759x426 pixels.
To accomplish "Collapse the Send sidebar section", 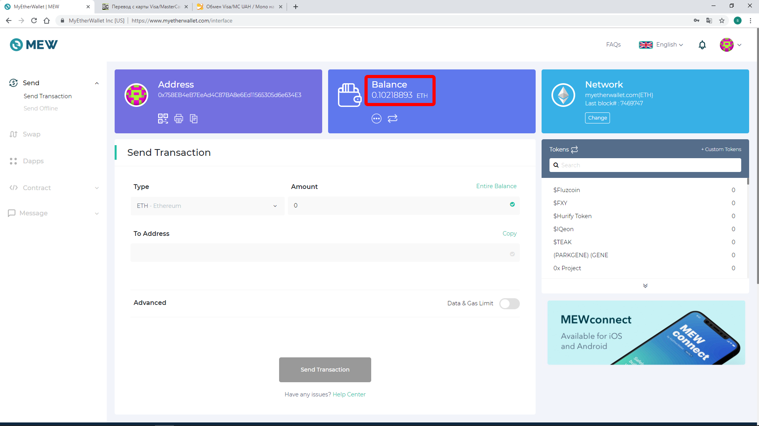I will coord(97,83).
